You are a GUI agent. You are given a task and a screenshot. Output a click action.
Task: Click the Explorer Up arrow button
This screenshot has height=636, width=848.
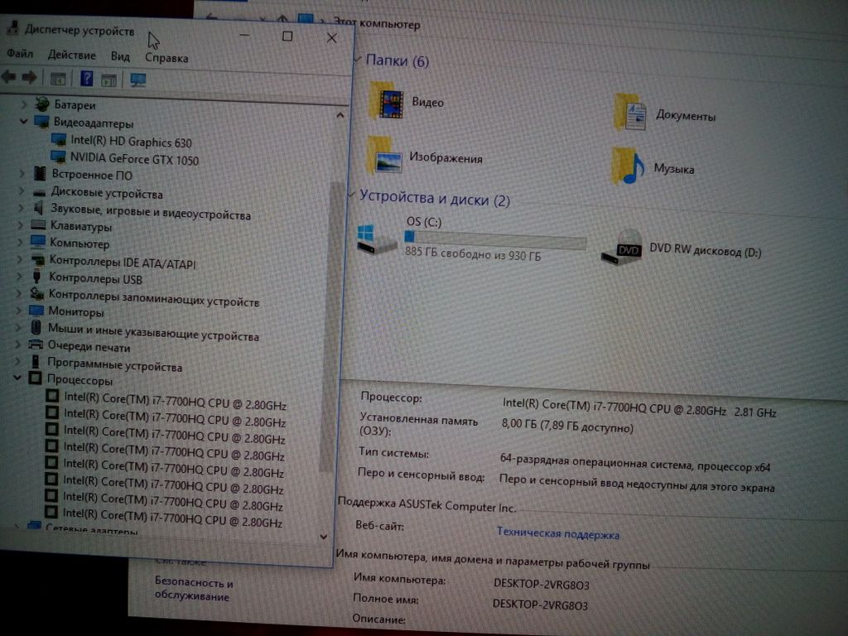tap(282, 18)
